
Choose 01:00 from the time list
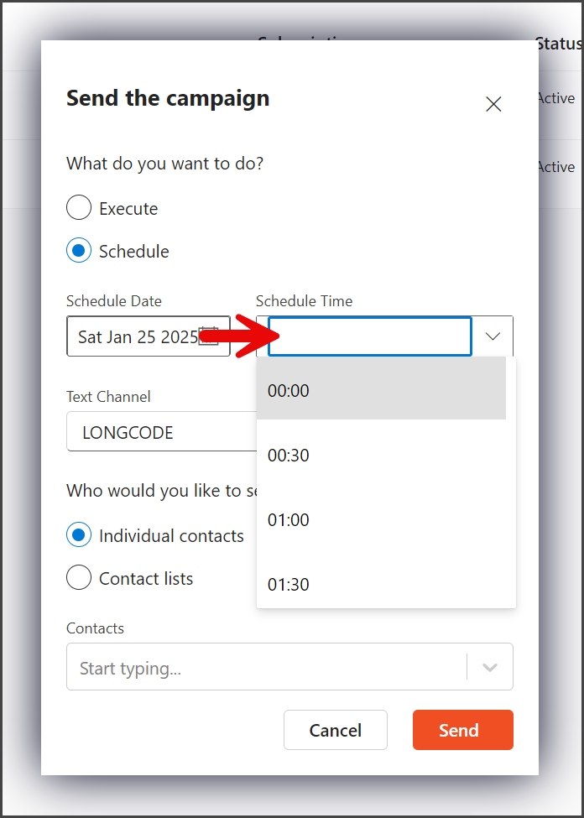point(382,519)
